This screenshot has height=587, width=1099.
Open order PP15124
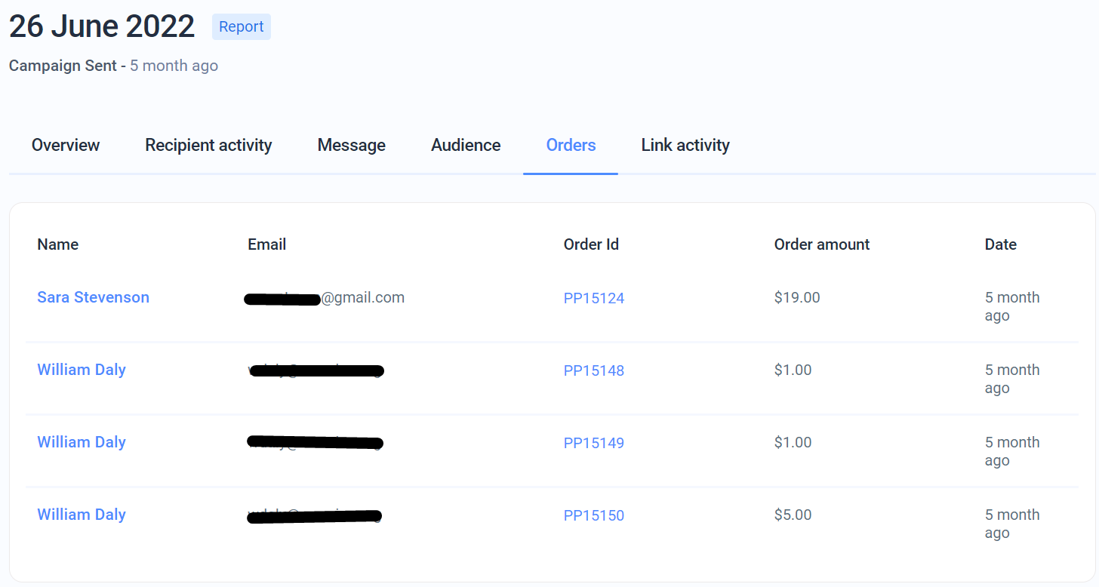594,298
